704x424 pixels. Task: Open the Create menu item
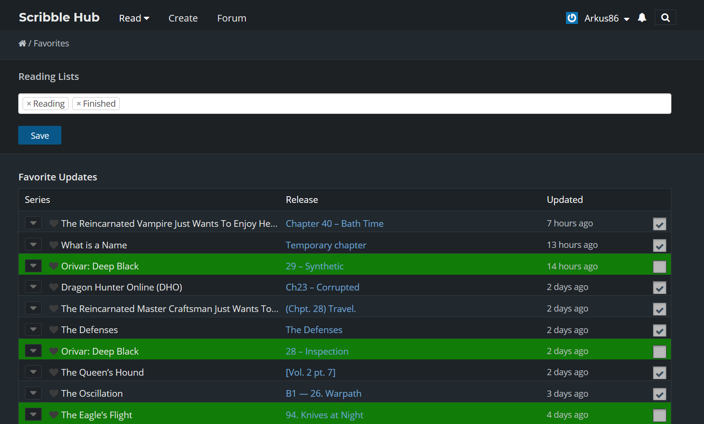[x=183, y=18]
